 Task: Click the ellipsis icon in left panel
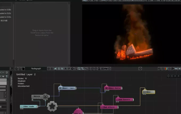click(x=3, y=72)
